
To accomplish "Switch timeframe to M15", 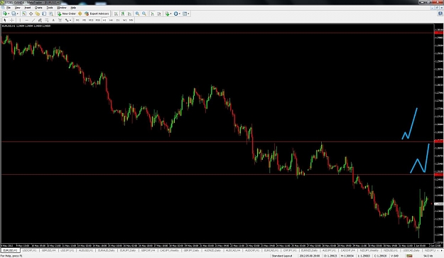I will 91,20.
